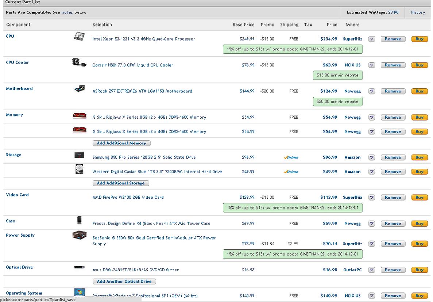This screenshot has height=302, width=433.
Task: Click the Asus optical drive thumbnail
Action: coord(80,267)
